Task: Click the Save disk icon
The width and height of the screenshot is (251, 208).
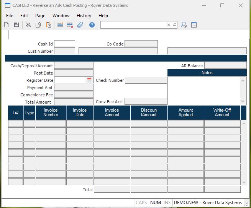Action: coord(16,25)
